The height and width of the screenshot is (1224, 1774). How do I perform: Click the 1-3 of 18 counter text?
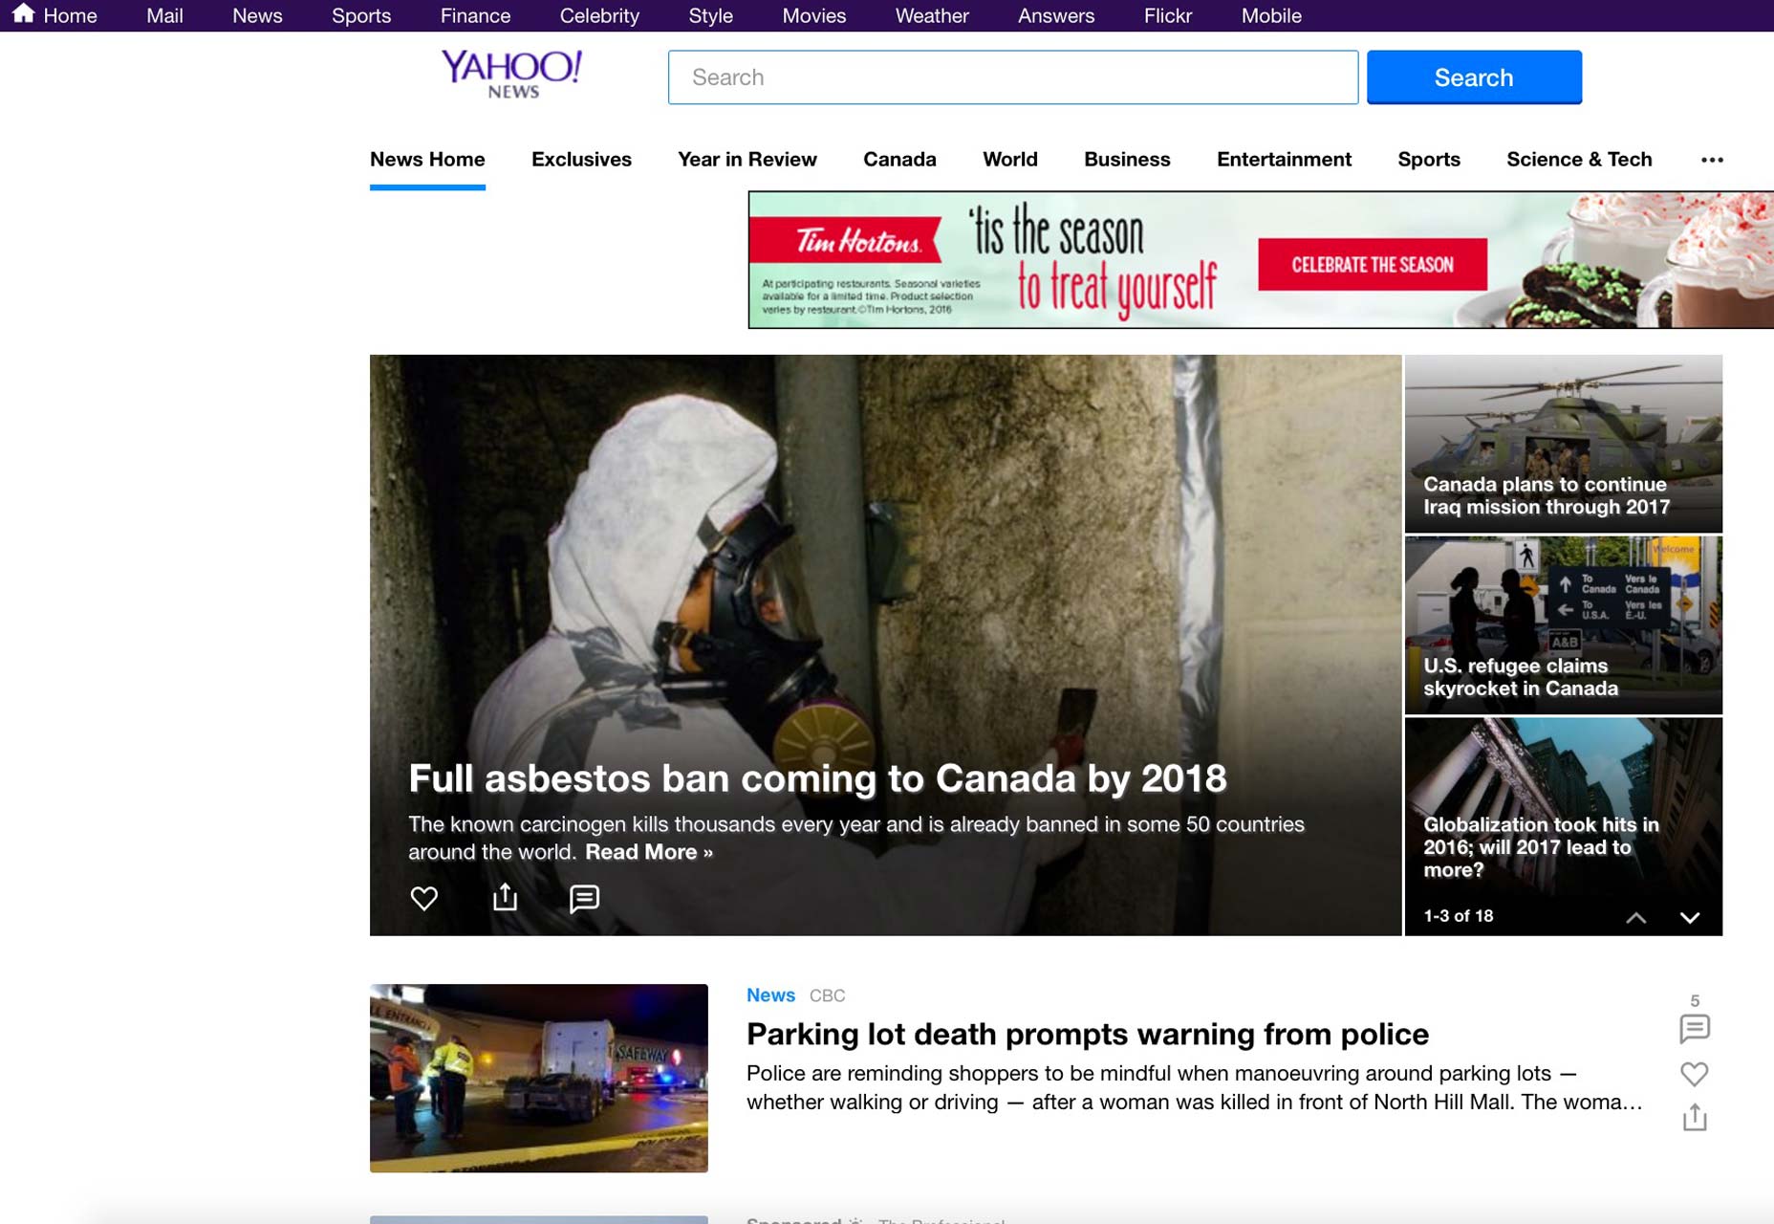1458,916
